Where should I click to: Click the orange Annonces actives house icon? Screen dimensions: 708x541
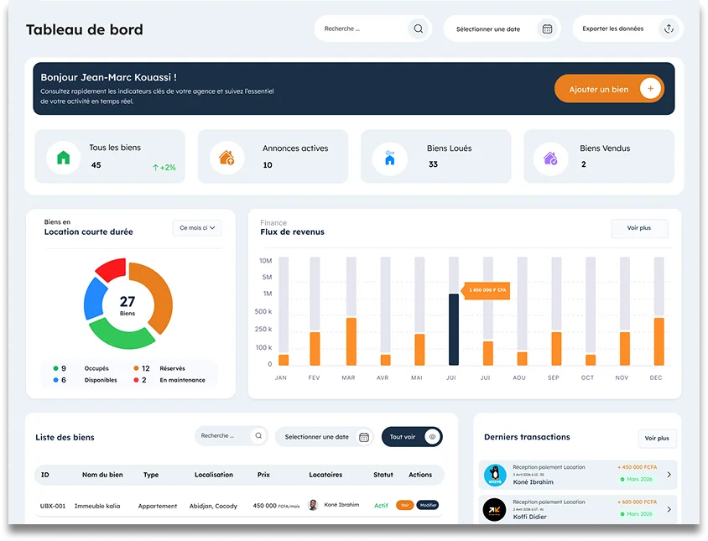pos(226,156)
